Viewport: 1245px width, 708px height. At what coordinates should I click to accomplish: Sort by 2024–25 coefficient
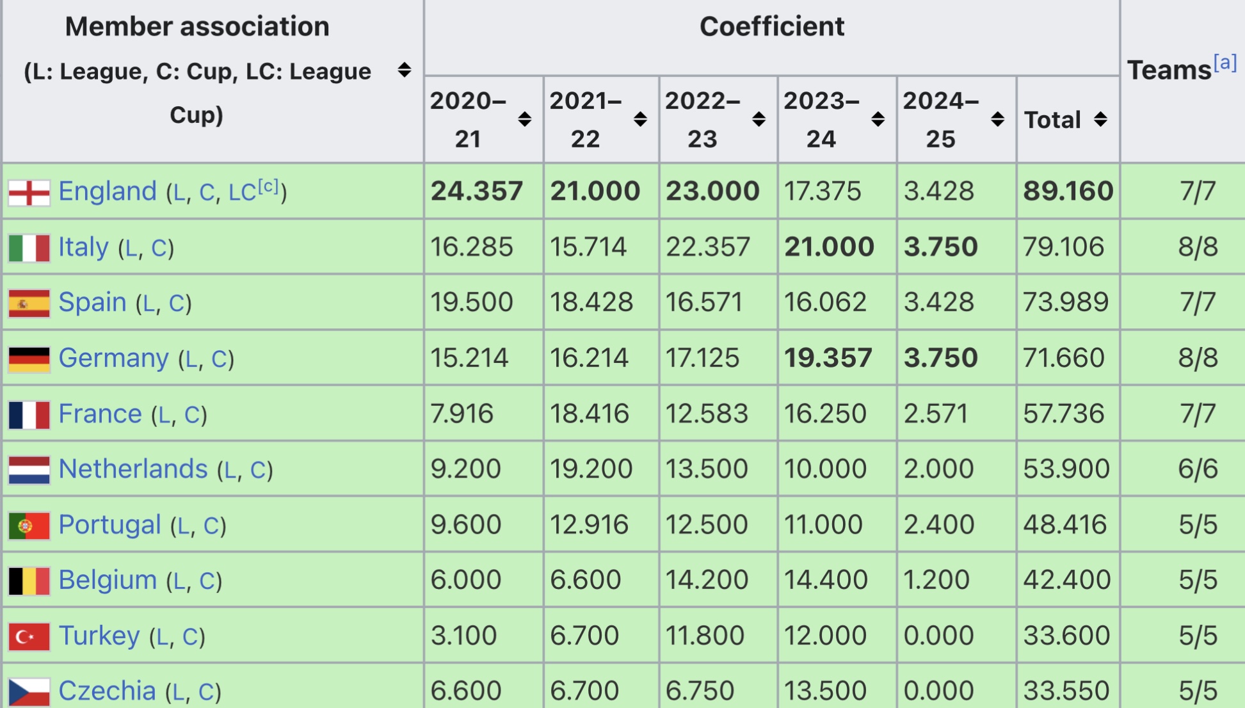pos(997,119)
